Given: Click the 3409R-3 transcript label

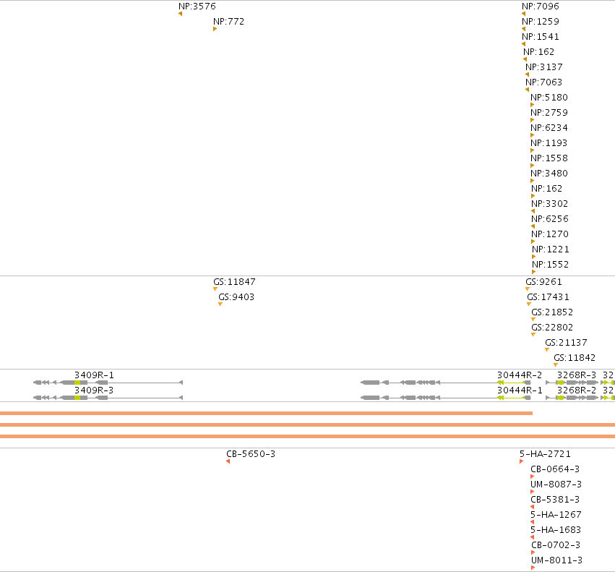Looking at the screenshot, I should 94,390.
